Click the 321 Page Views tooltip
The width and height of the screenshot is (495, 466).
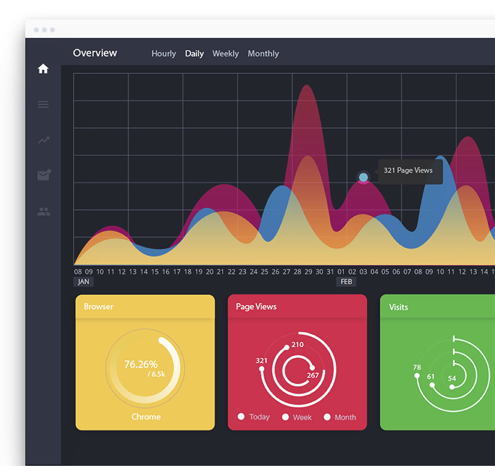tap(410, 172)
